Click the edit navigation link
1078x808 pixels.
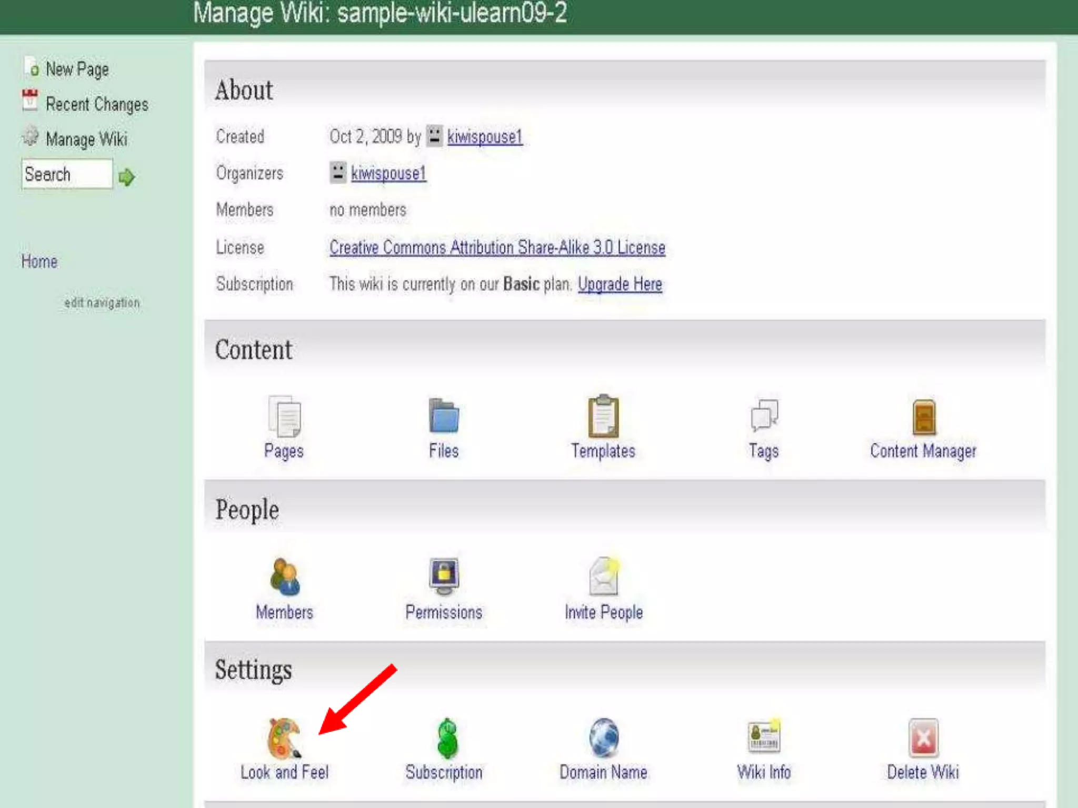pos(102,303)
